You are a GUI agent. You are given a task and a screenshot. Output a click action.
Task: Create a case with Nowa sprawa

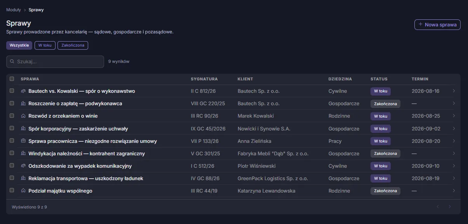[x=437, y=25]
